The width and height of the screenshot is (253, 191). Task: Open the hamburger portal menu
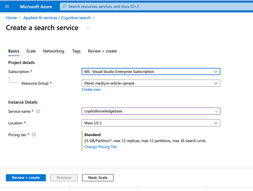point(7,6)
